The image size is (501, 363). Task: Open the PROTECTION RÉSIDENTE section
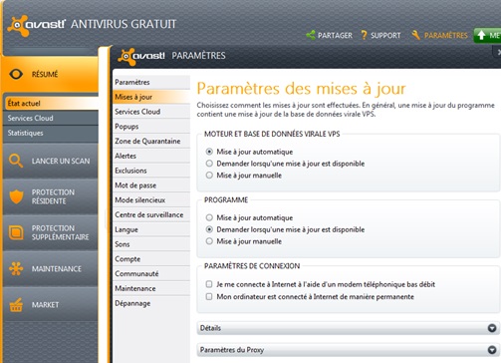click(x=51, y=196)
